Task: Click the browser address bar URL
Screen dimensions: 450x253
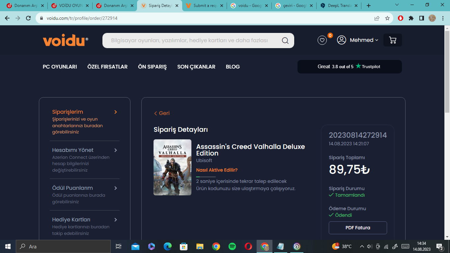Action: tap(82, 18)
